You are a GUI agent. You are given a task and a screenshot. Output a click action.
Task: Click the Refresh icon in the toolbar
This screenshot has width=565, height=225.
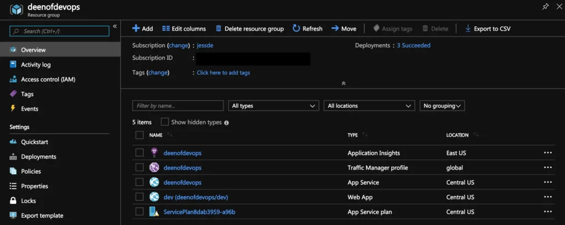296,29
